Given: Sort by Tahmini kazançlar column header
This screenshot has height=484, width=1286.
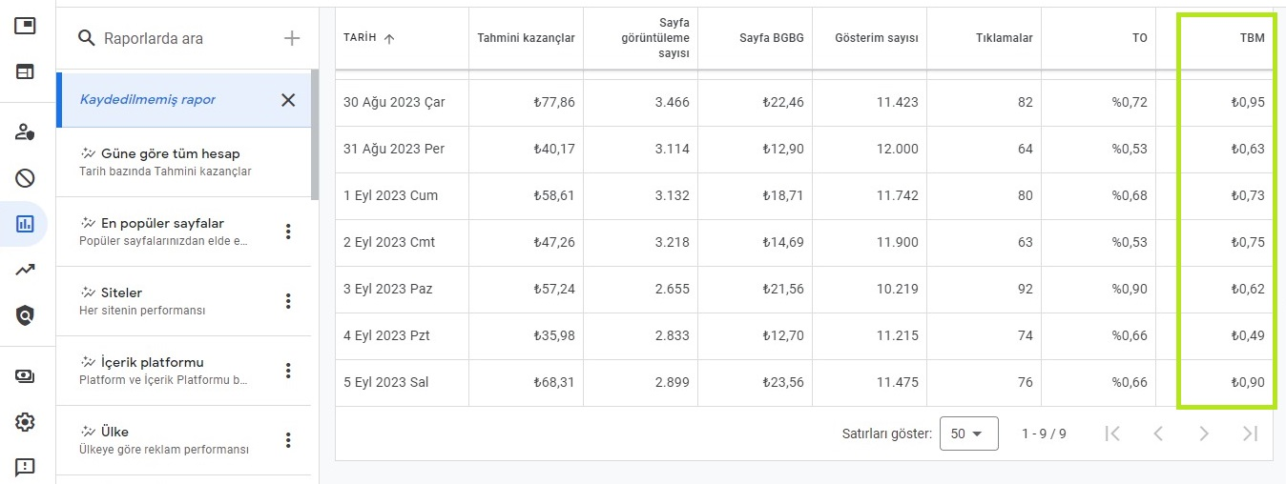Looking at the screenshot, I should [x=527, y=38].
